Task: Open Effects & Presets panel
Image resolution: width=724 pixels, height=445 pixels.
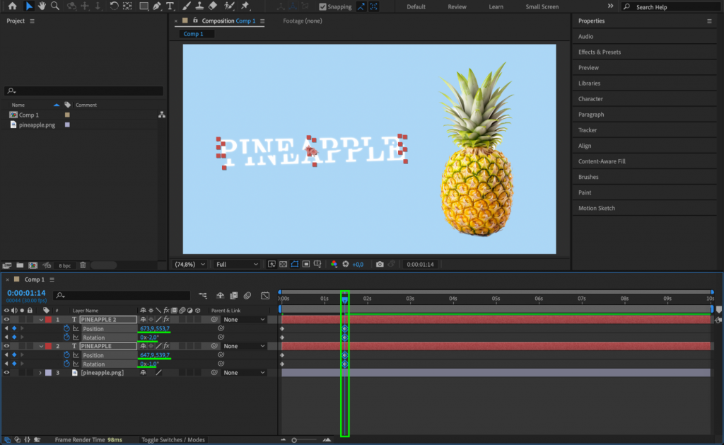Action: [602, 52]
